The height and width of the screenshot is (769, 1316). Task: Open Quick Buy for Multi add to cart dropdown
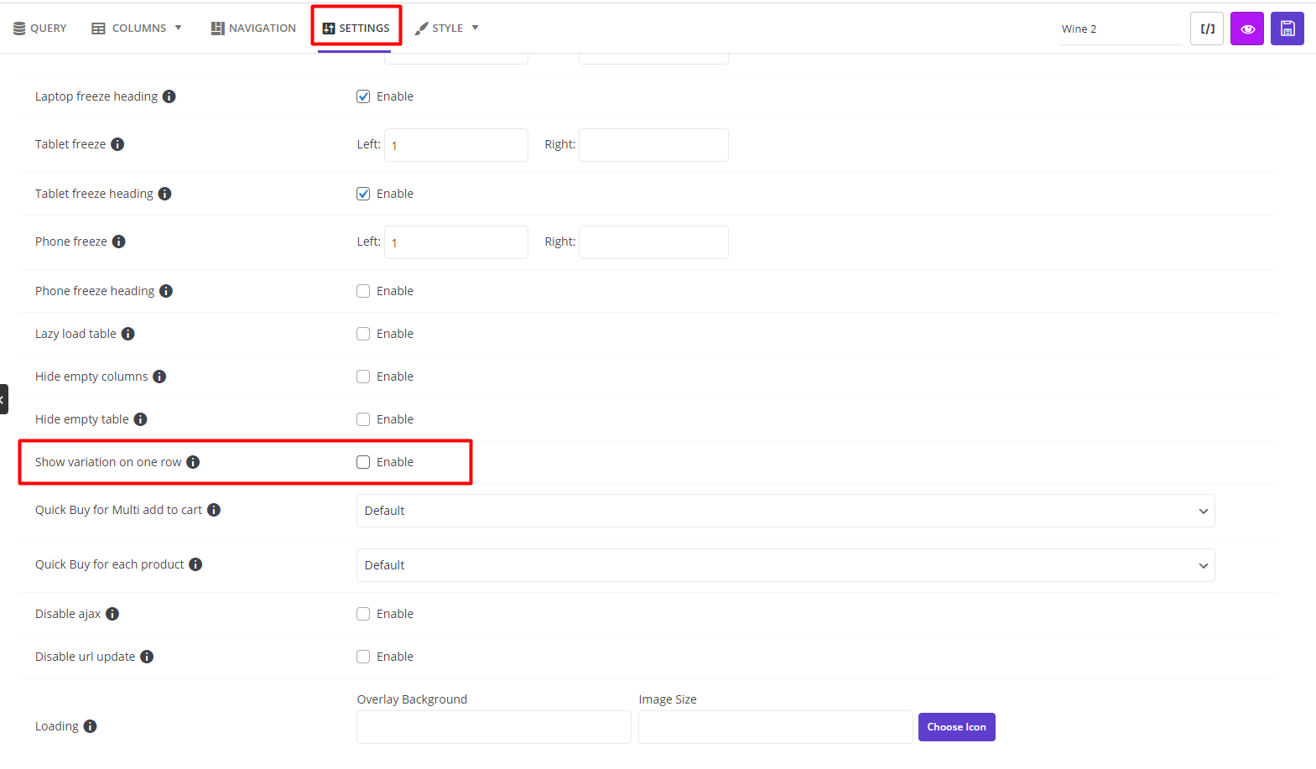(x=786, y=511)
